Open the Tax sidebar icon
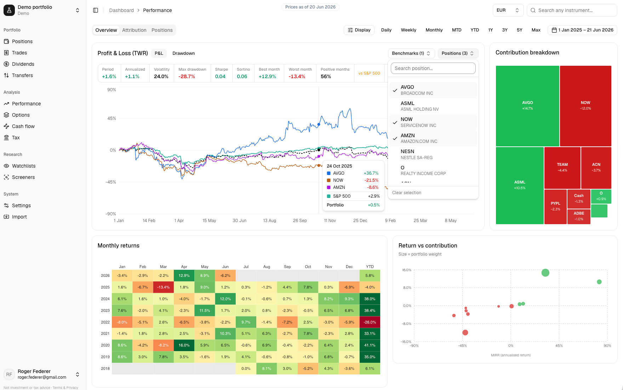The image size is (623, 390). 6,138
